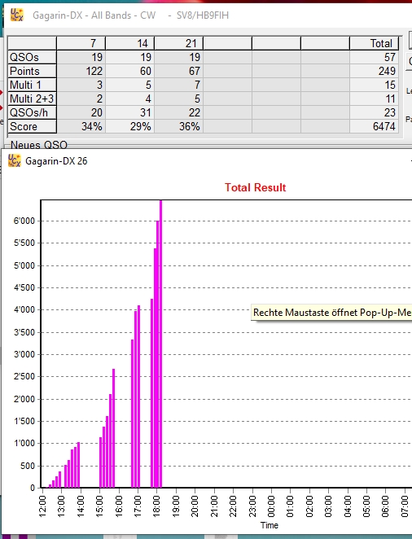412x539 pixels.
Task: Click the UcxLog icon of Gagarin-DX 26 window
Action: coord(15,160)
